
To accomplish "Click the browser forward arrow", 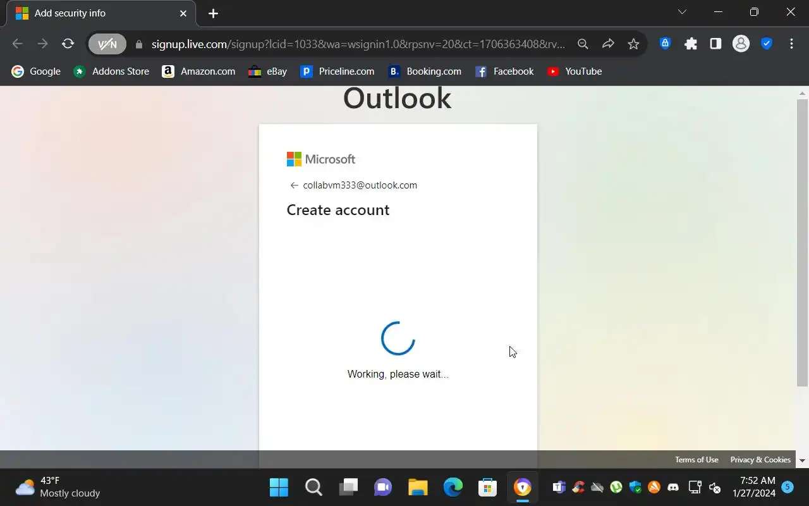I will pos(42,44).
